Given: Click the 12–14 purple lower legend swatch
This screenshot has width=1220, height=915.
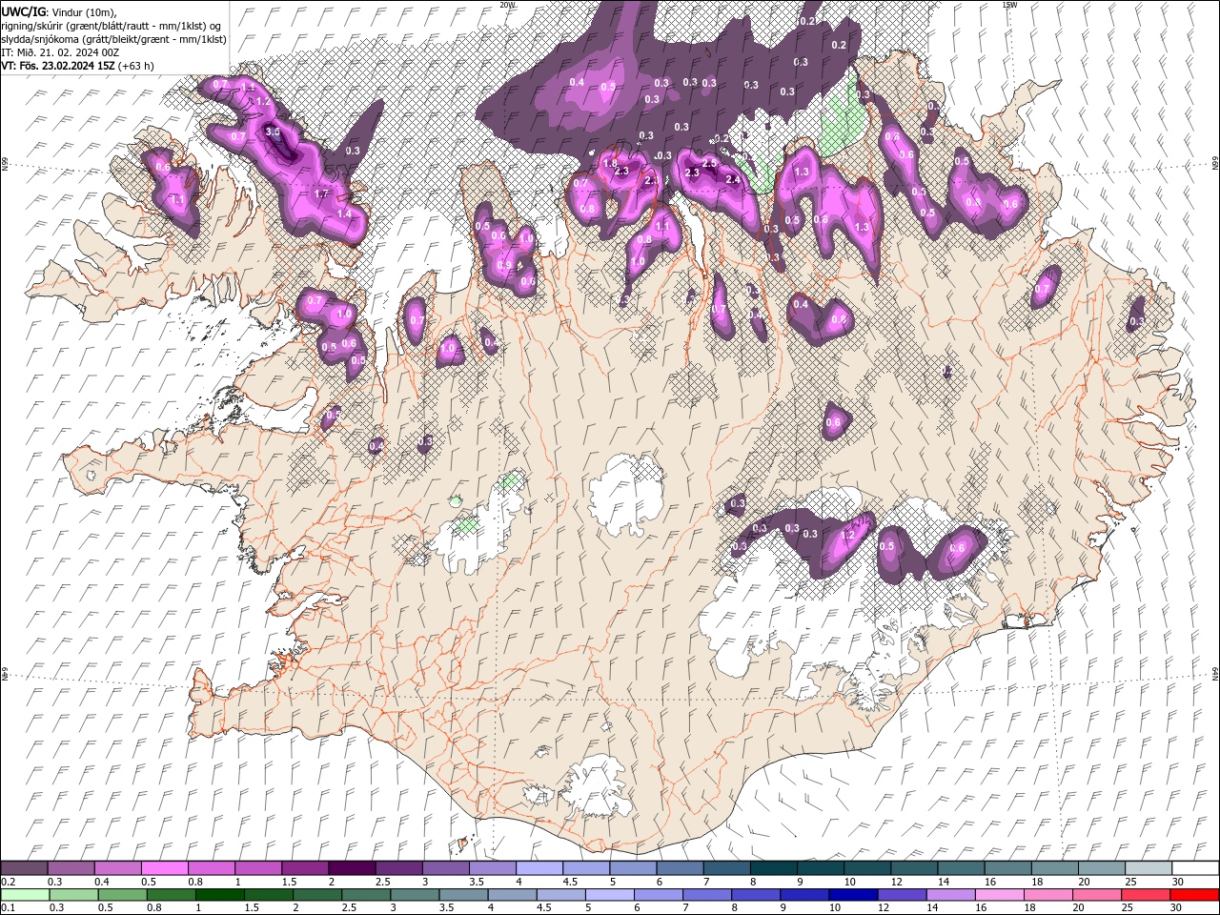Looking at the screenshot, I should [x=902, y=895].
